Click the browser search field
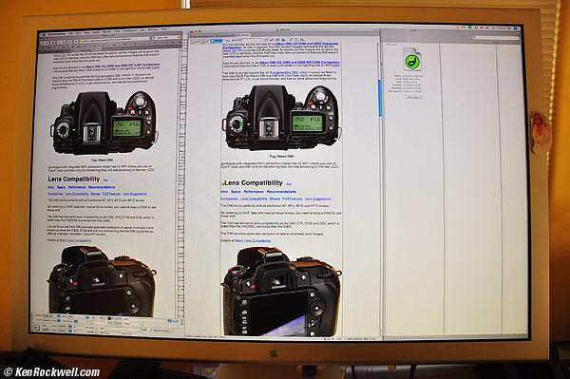The image size is (570, 379). pos(166,37)
